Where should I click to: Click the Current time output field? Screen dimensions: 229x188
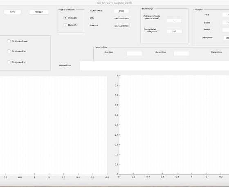181,54
